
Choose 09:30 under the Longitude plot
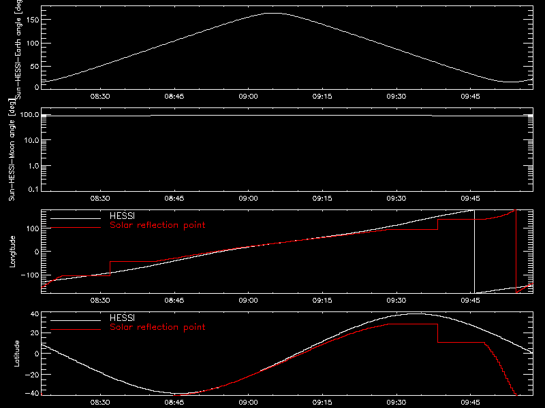point(396,300)
